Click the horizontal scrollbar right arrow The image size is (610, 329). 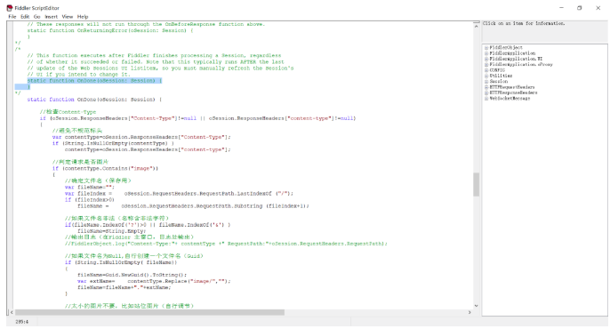(x=470, y=312)
